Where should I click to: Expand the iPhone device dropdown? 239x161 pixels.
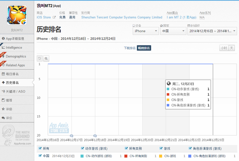pos(146,31)
